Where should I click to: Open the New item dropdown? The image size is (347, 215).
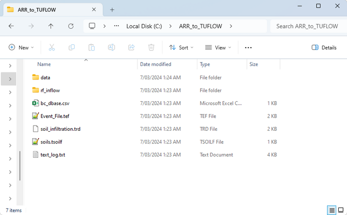[x=21, y=47]
